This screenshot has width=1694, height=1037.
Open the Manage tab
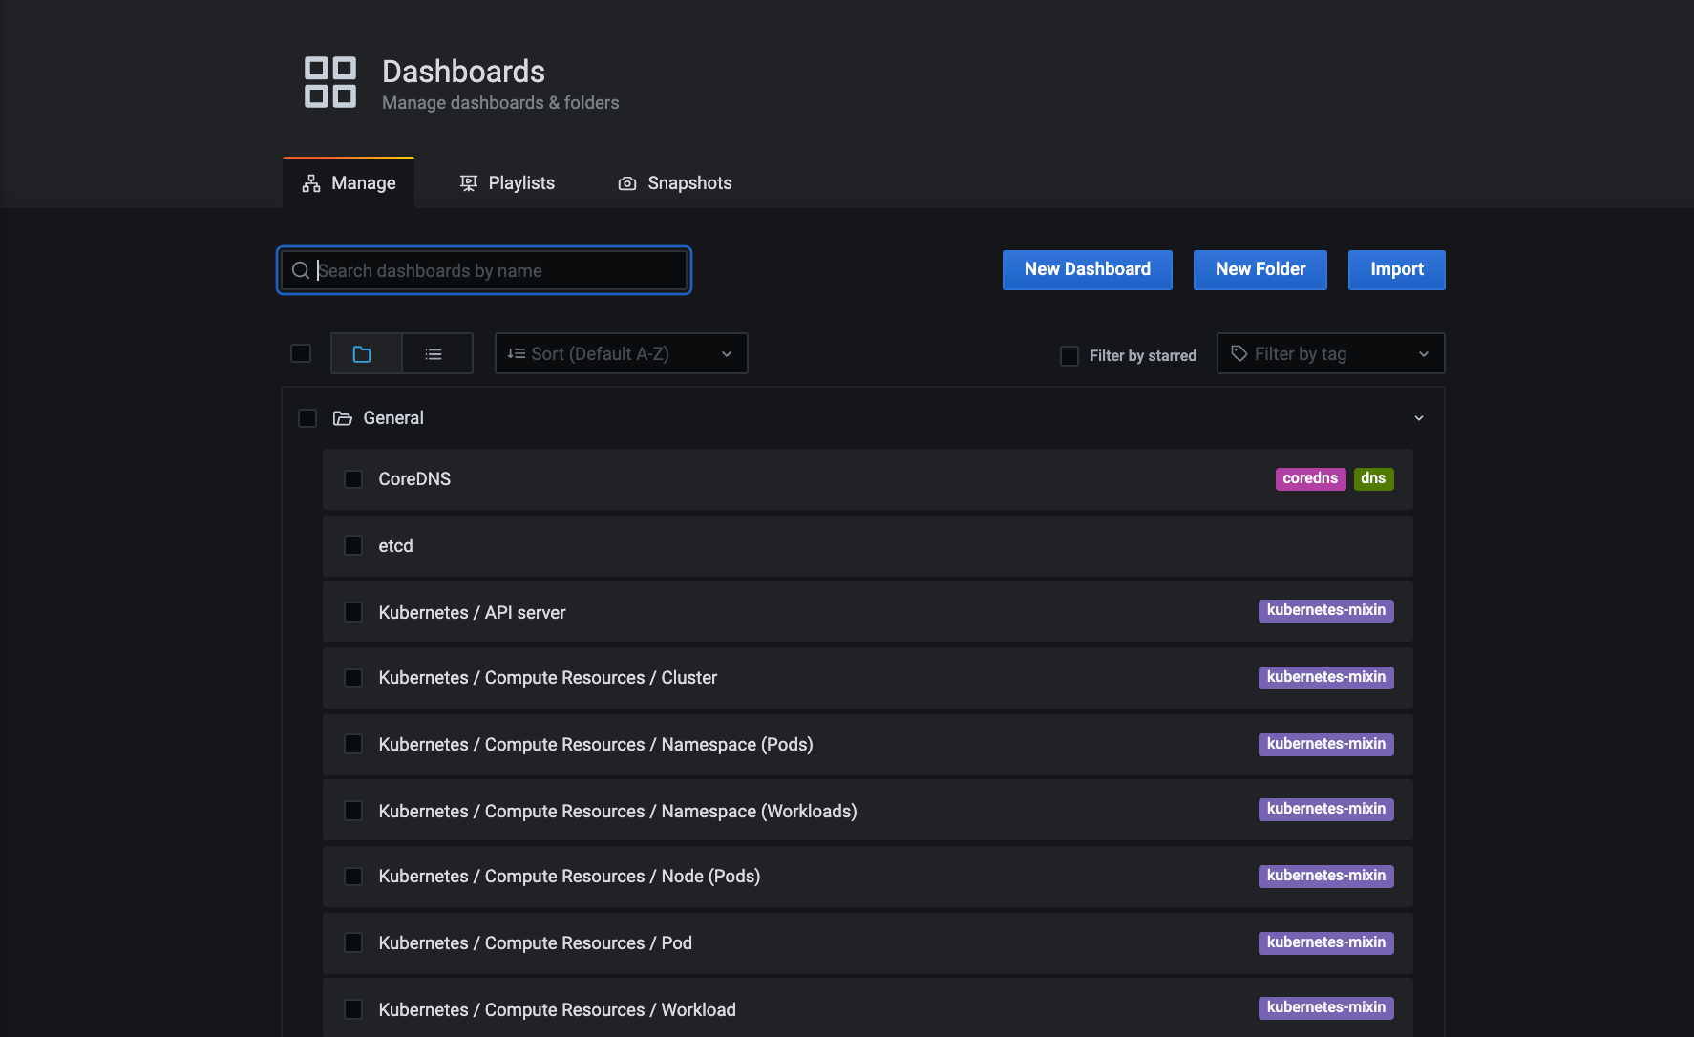(349, 183)
